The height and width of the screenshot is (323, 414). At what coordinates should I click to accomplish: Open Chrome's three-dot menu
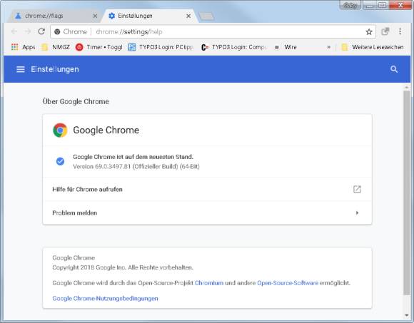[x=400, y=31]
